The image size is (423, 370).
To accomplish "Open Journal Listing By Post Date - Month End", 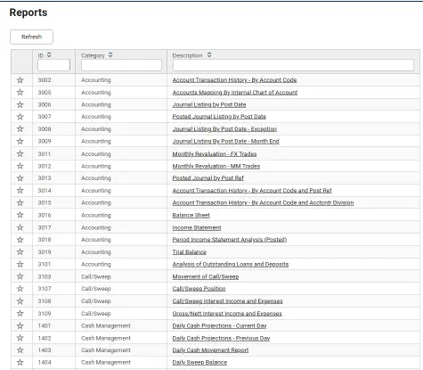I will tap(225, 141).
